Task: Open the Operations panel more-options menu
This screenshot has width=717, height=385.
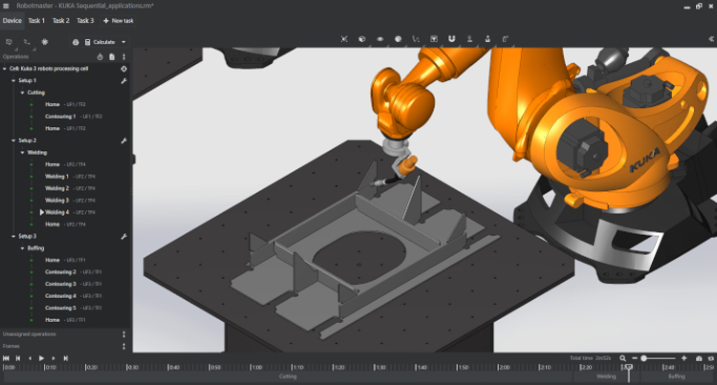Action: click(124, 56)
